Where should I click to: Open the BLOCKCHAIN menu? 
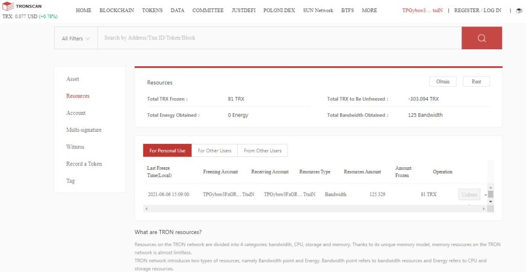point(117,10)
